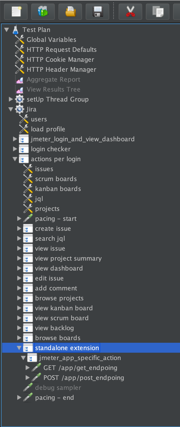Click the debug sampler pipette icon
The image size is (180, 427).
pos(28,387)
